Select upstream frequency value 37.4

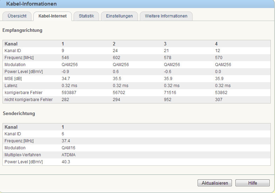coord(66,141)
